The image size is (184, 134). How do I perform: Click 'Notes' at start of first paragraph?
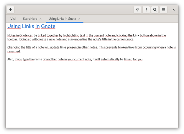(x=11, y=35)
